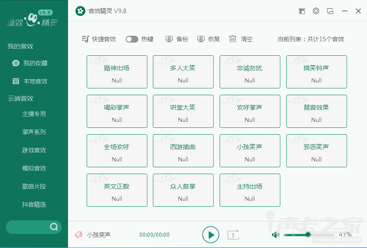367x248 pixels.
Task: Click the 音效精灵 app logo in title bar
Action: (x=80, y=11)
